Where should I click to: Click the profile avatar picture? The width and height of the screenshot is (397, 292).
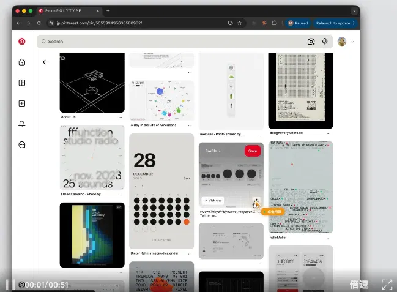point(342,42)
